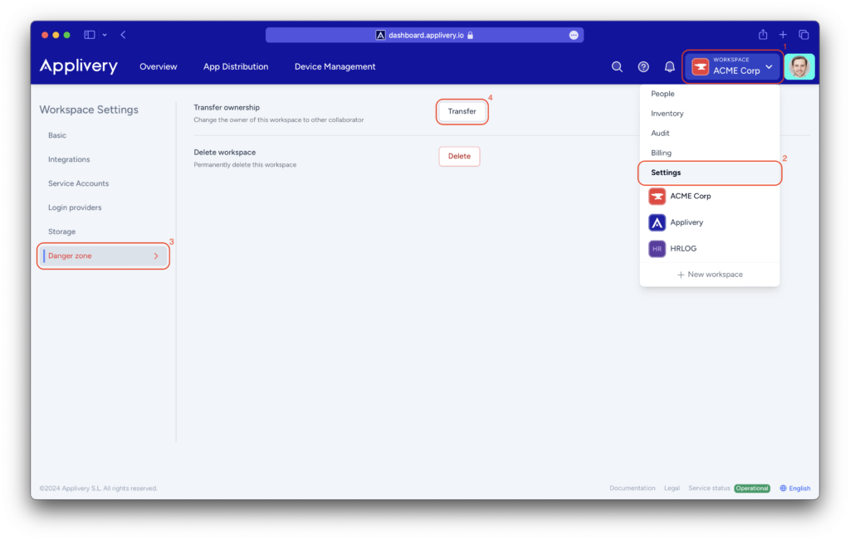This screenshot has width=850, height=540.
Task: Open the Overview tab
Action: click(x=159, y=66)
